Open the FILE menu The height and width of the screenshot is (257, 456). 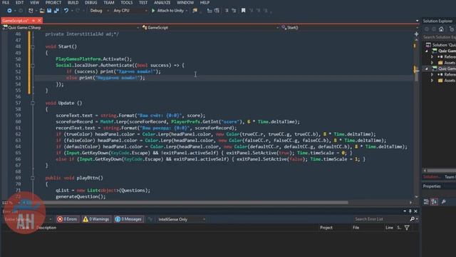(6, 3)
